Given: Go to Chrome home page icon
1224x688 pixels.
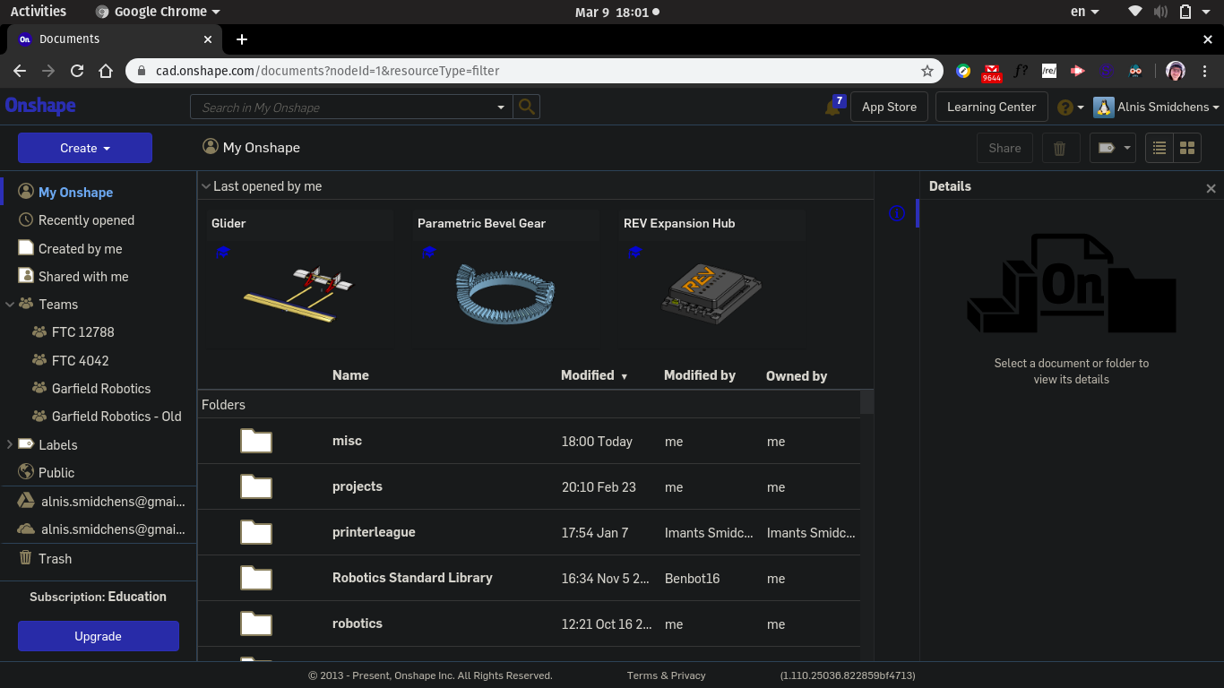Looking at the screenshot, I should [x=106, y=71].
